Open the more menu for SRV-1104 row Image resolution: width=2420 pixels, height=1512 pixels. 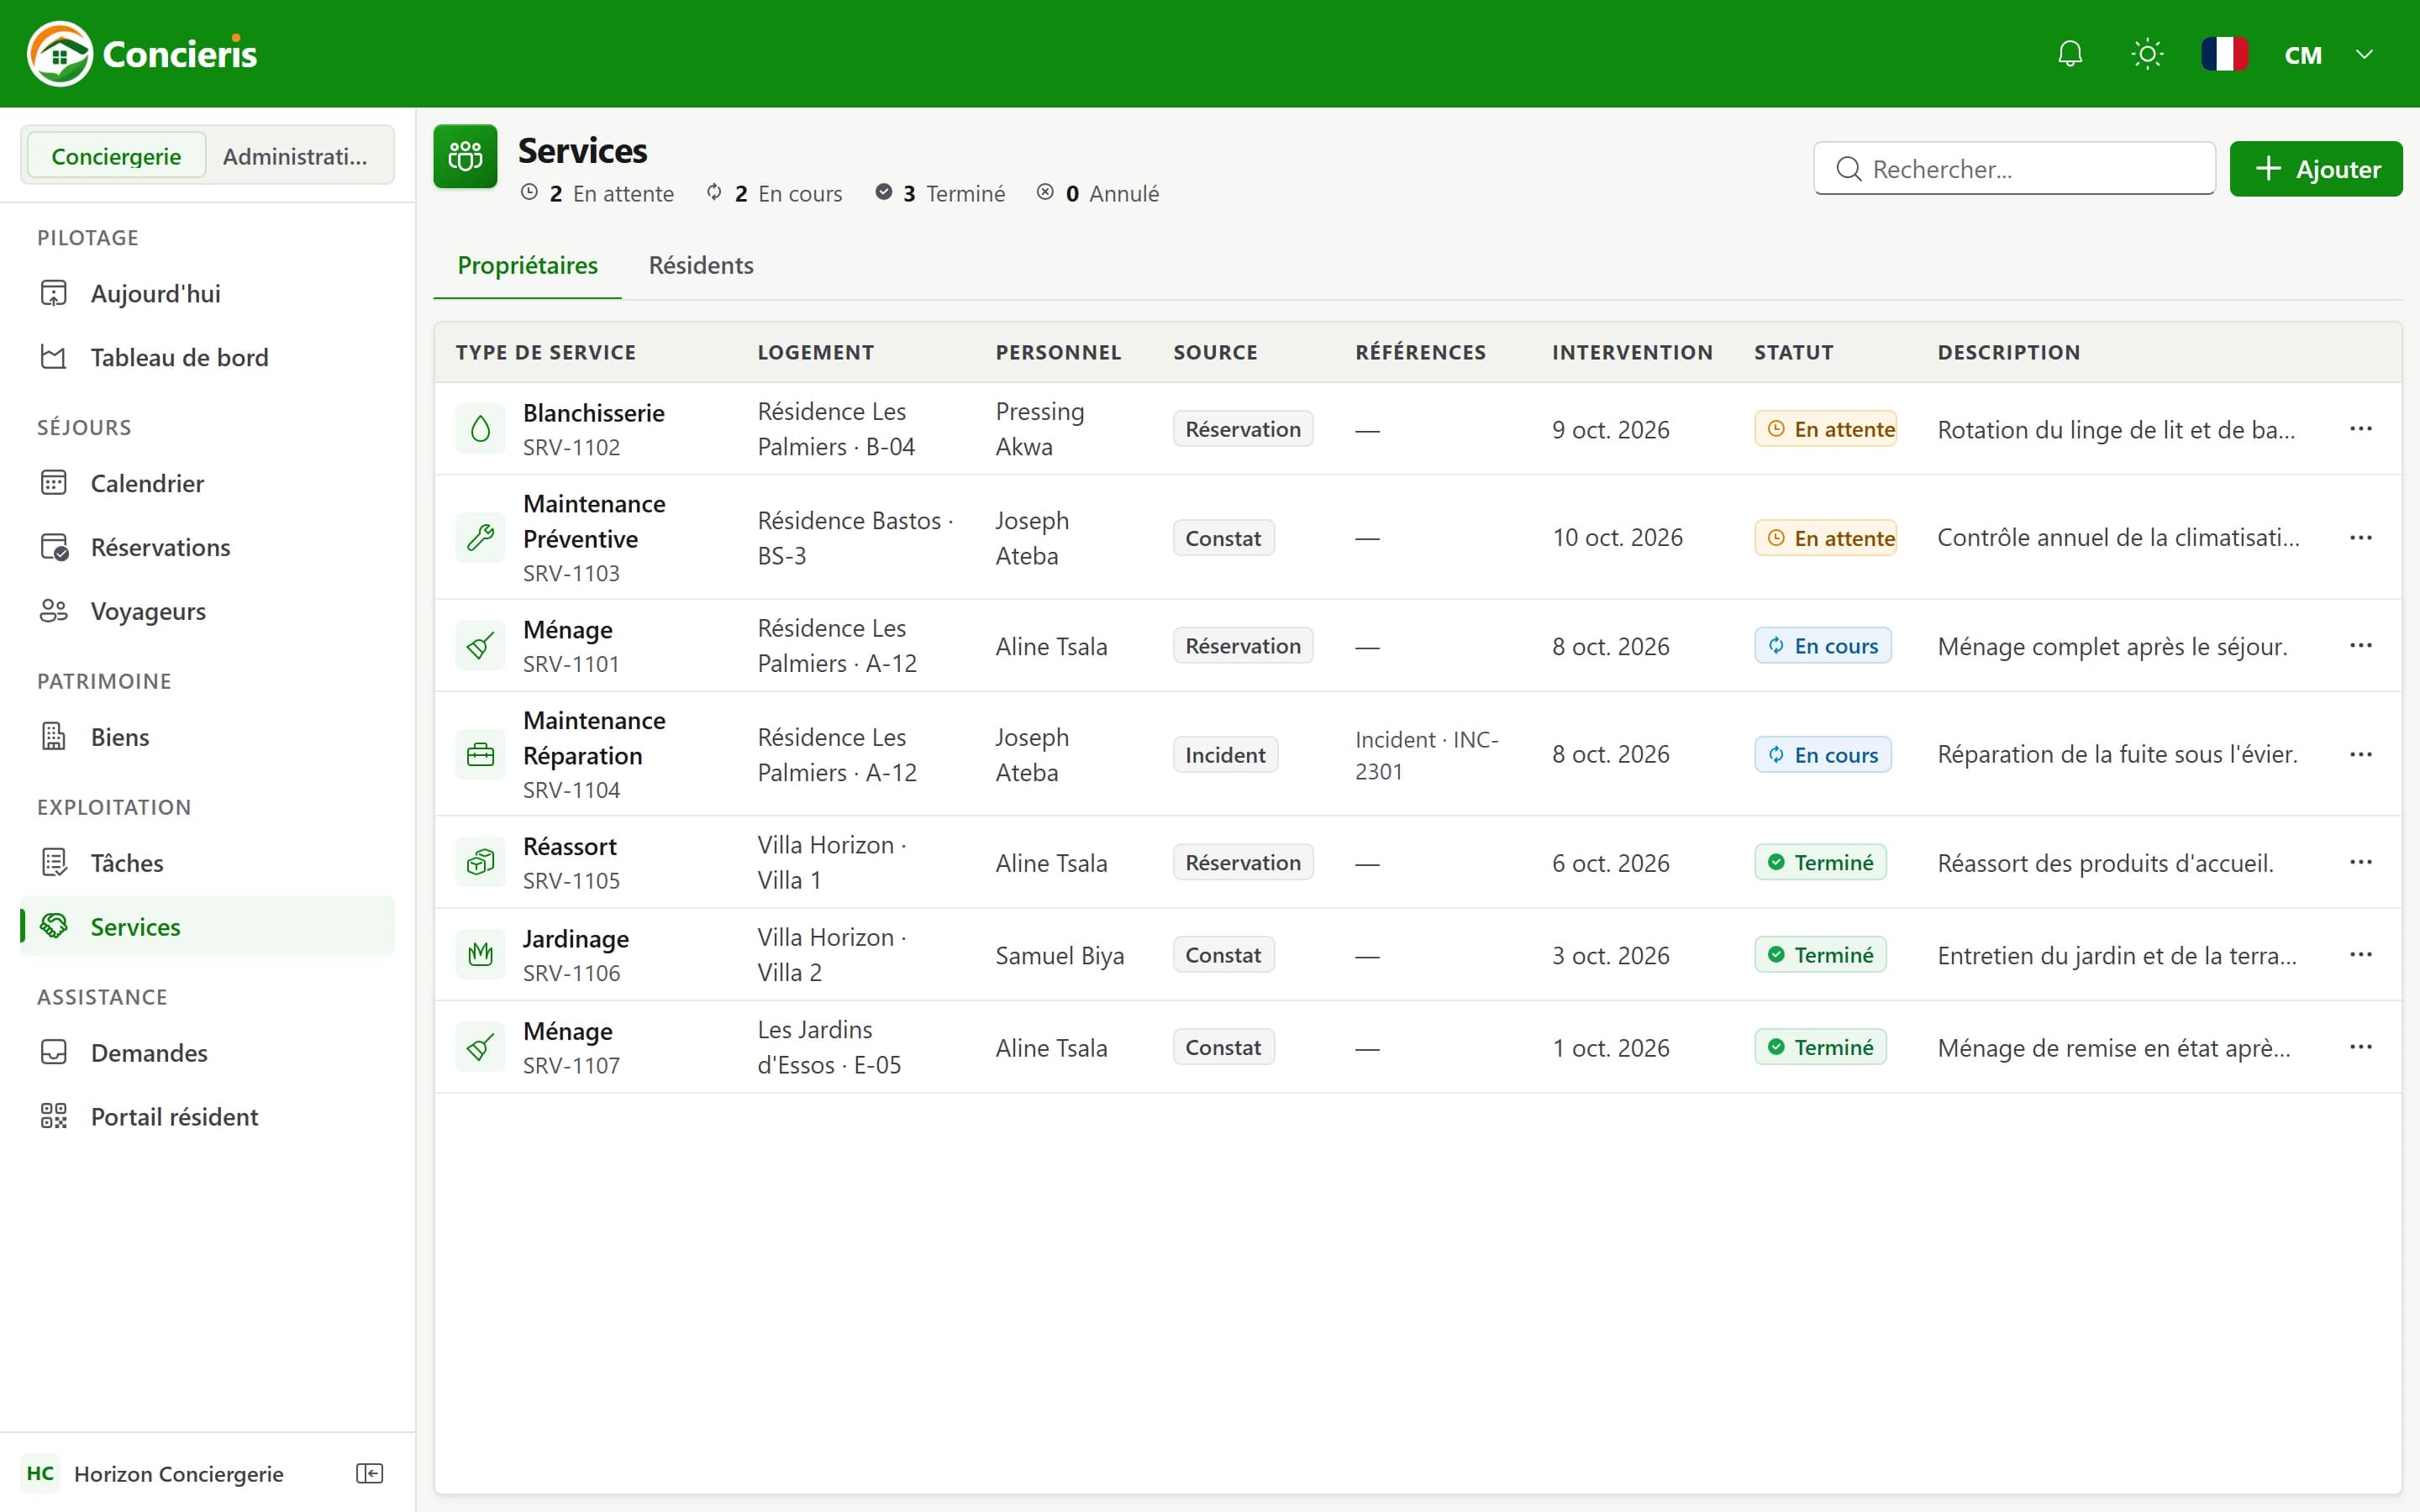2361,755
